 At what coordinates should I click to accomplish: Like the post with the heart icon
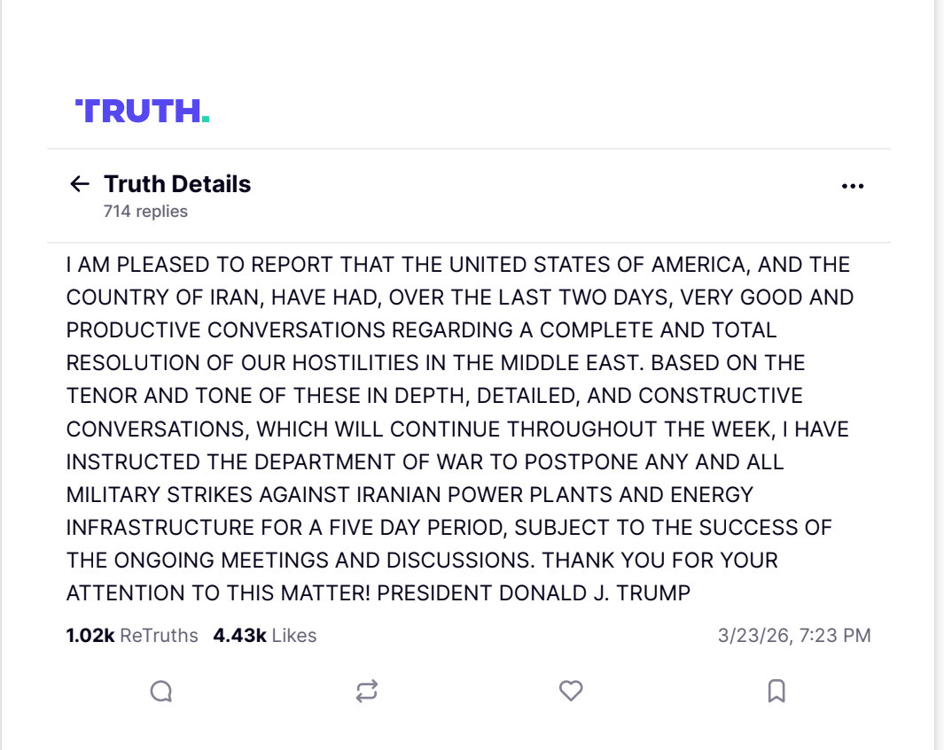pos(571,691)
